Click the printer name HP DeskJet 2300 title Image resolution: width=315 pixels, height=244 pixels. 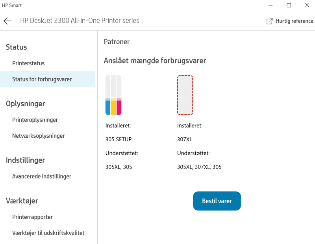click(x=79, y=20)
